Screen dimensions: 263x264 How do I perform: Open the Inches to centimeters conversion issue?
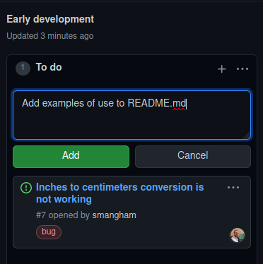coord(119,193)
